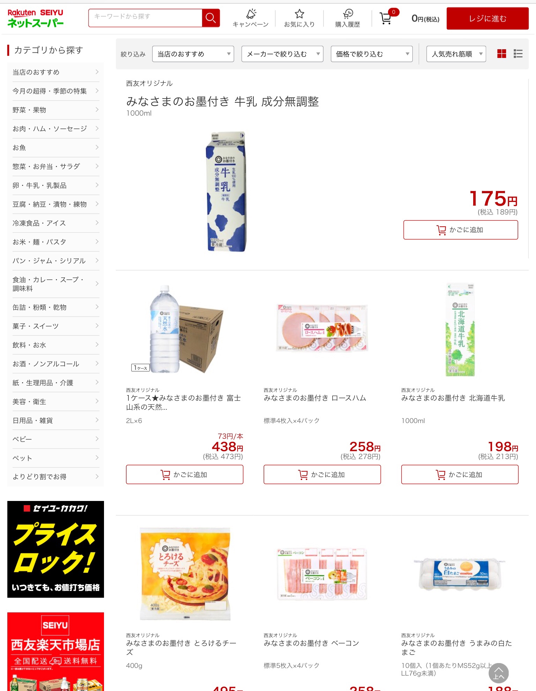
Task: Select 野菜・果物 category
Action: 55,110
